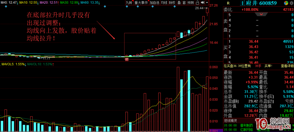Click the 预测 forecast button
The height and width of the screenshot is (132, 294).
point(191,2)
